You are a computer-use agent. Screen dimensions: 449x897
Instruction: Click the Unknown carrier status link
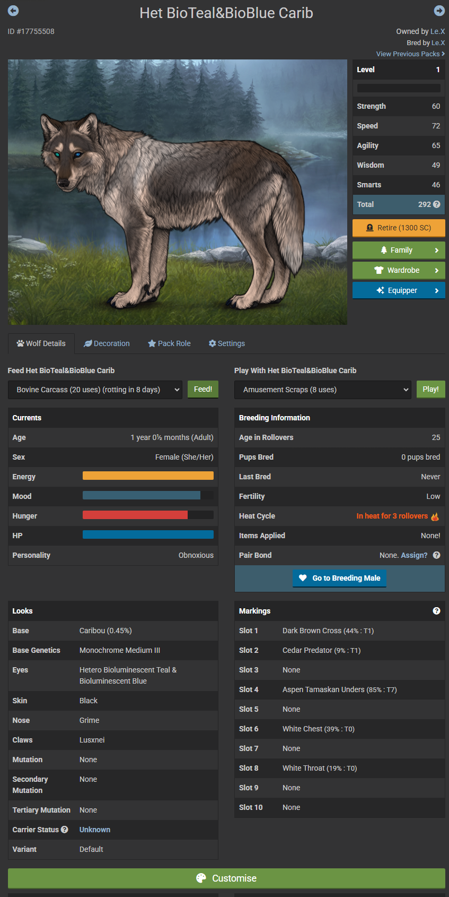point(95,830)
